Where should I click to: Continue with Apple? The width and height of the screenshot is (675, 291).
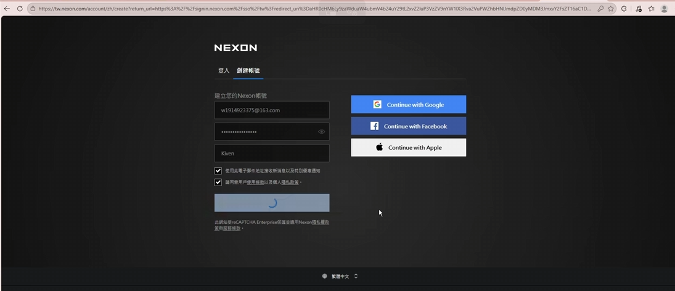pos(408,148)
